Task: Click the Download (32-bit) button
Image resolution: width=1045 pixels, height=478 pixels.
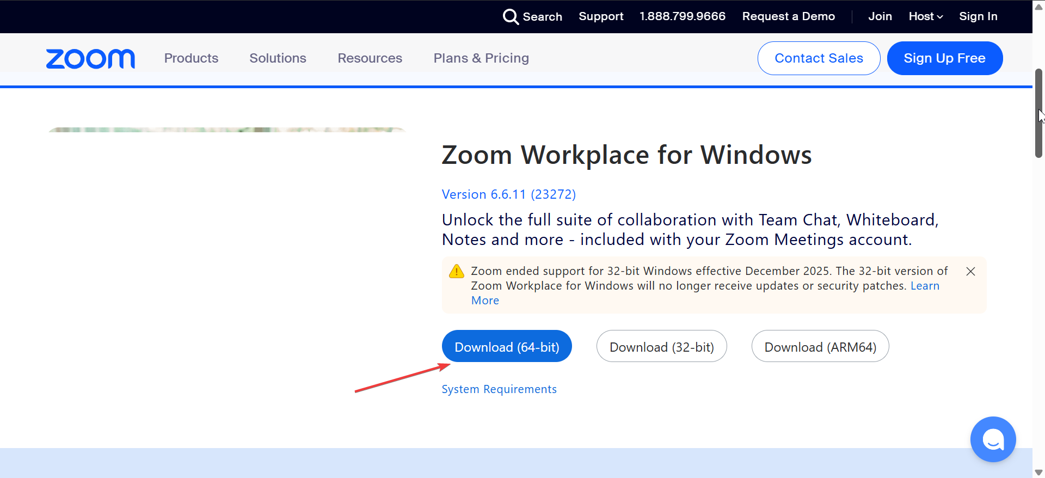Action: 661,347
